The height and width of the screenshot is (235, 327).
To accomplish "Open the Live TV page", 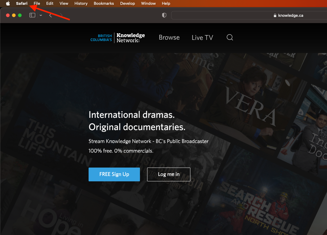I will pos(202,37).
